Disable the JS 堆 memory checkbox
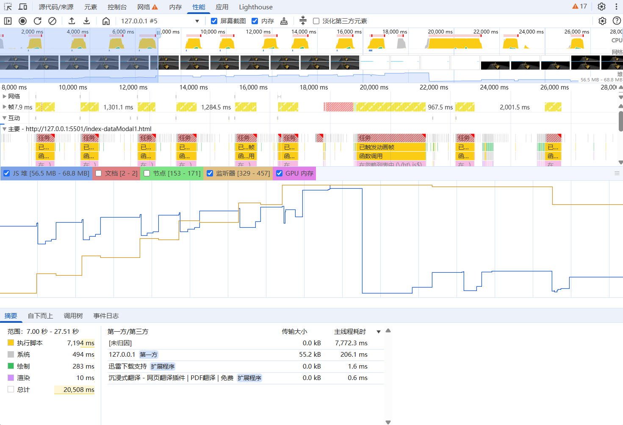 [x=7, y=173]
